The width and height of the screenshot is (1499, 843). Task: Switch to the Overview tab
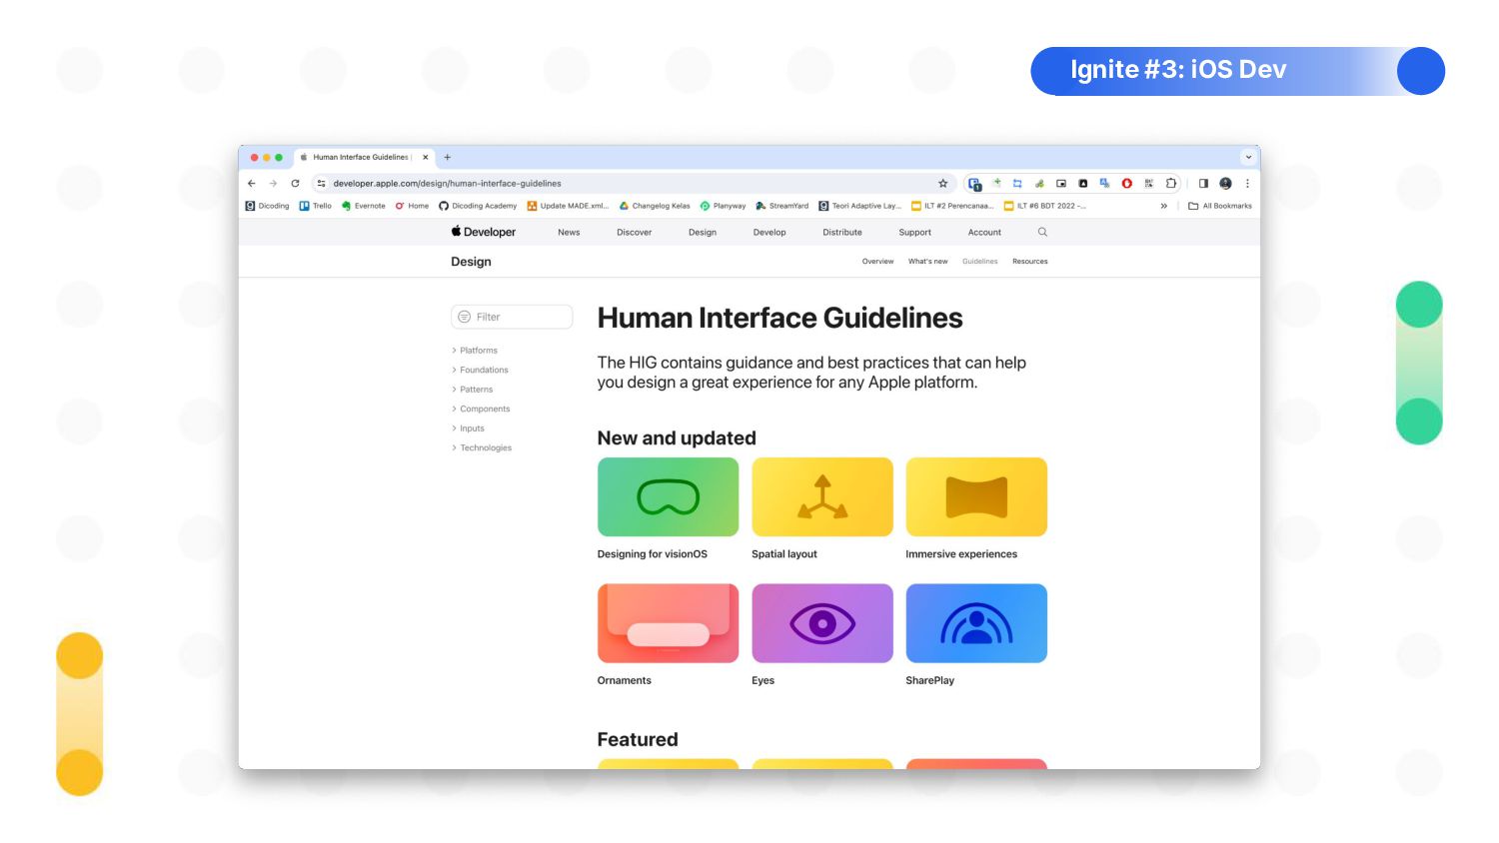coord(878,262)
